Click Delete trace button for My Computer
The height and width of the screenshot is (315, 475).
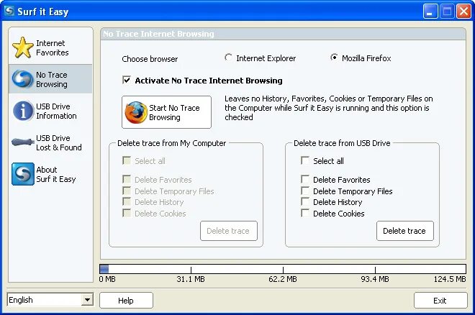(x=229, y=231)
